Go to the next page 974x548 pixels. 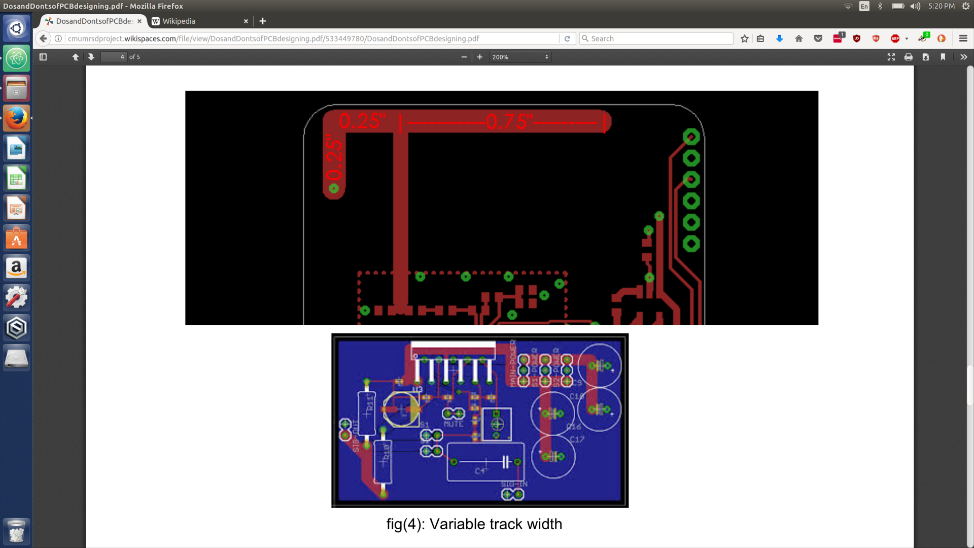pyautogui.click(x=91, y=57)
